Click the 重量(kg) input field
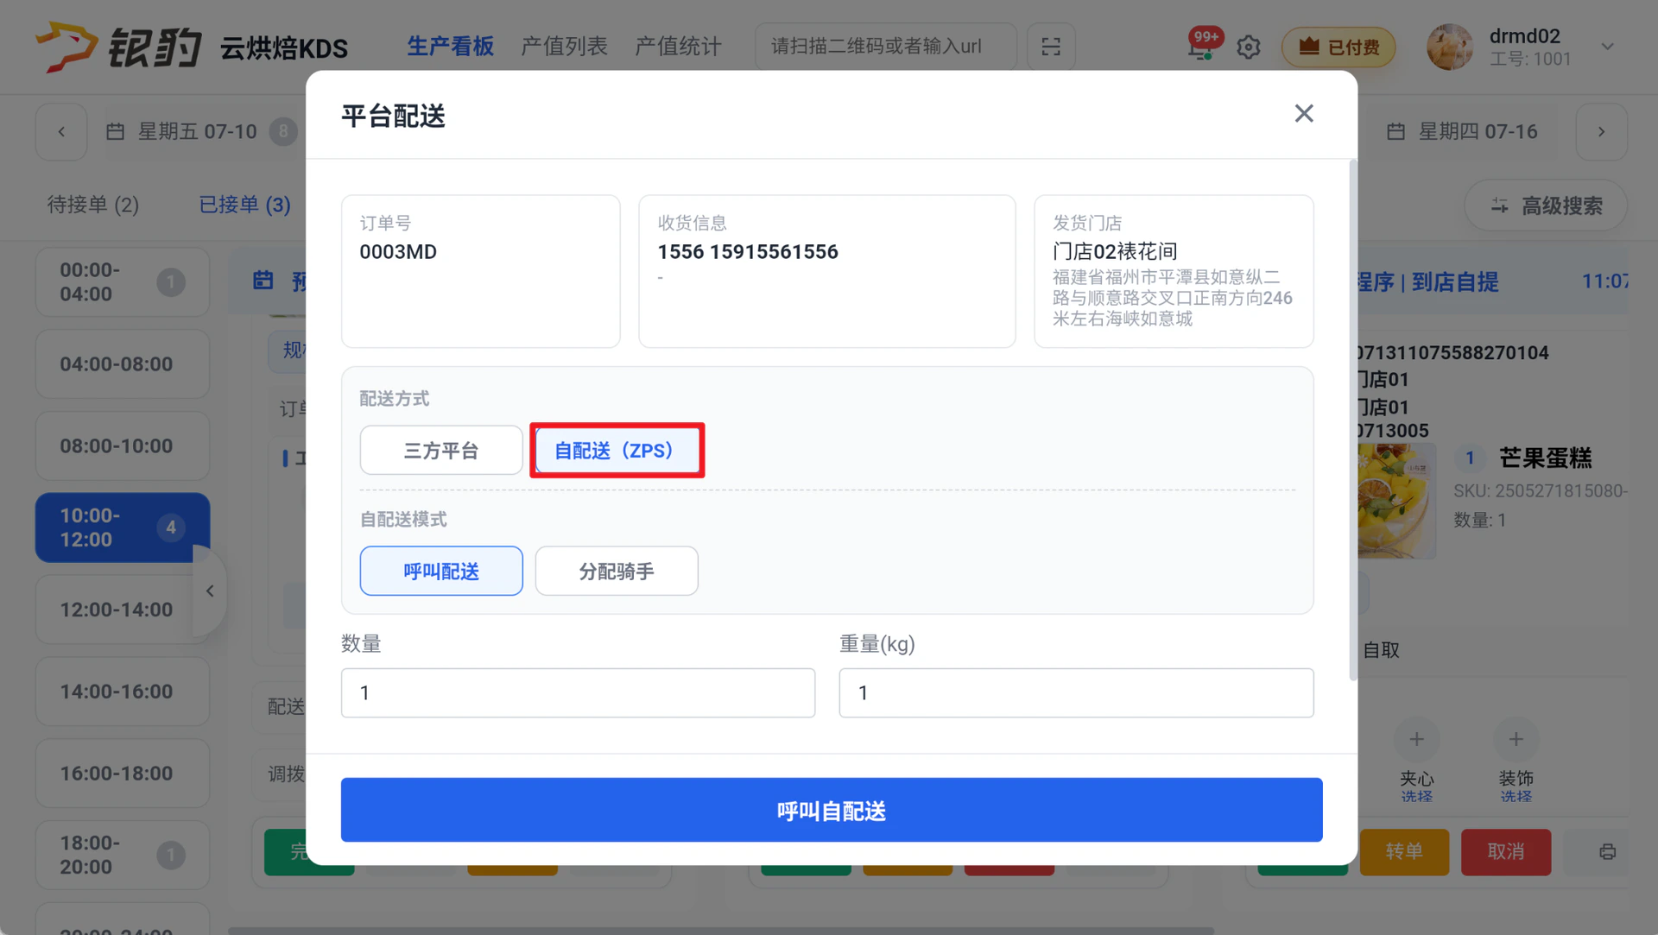This screenshot has width=1658, height=935. [x=1076, y=692]
